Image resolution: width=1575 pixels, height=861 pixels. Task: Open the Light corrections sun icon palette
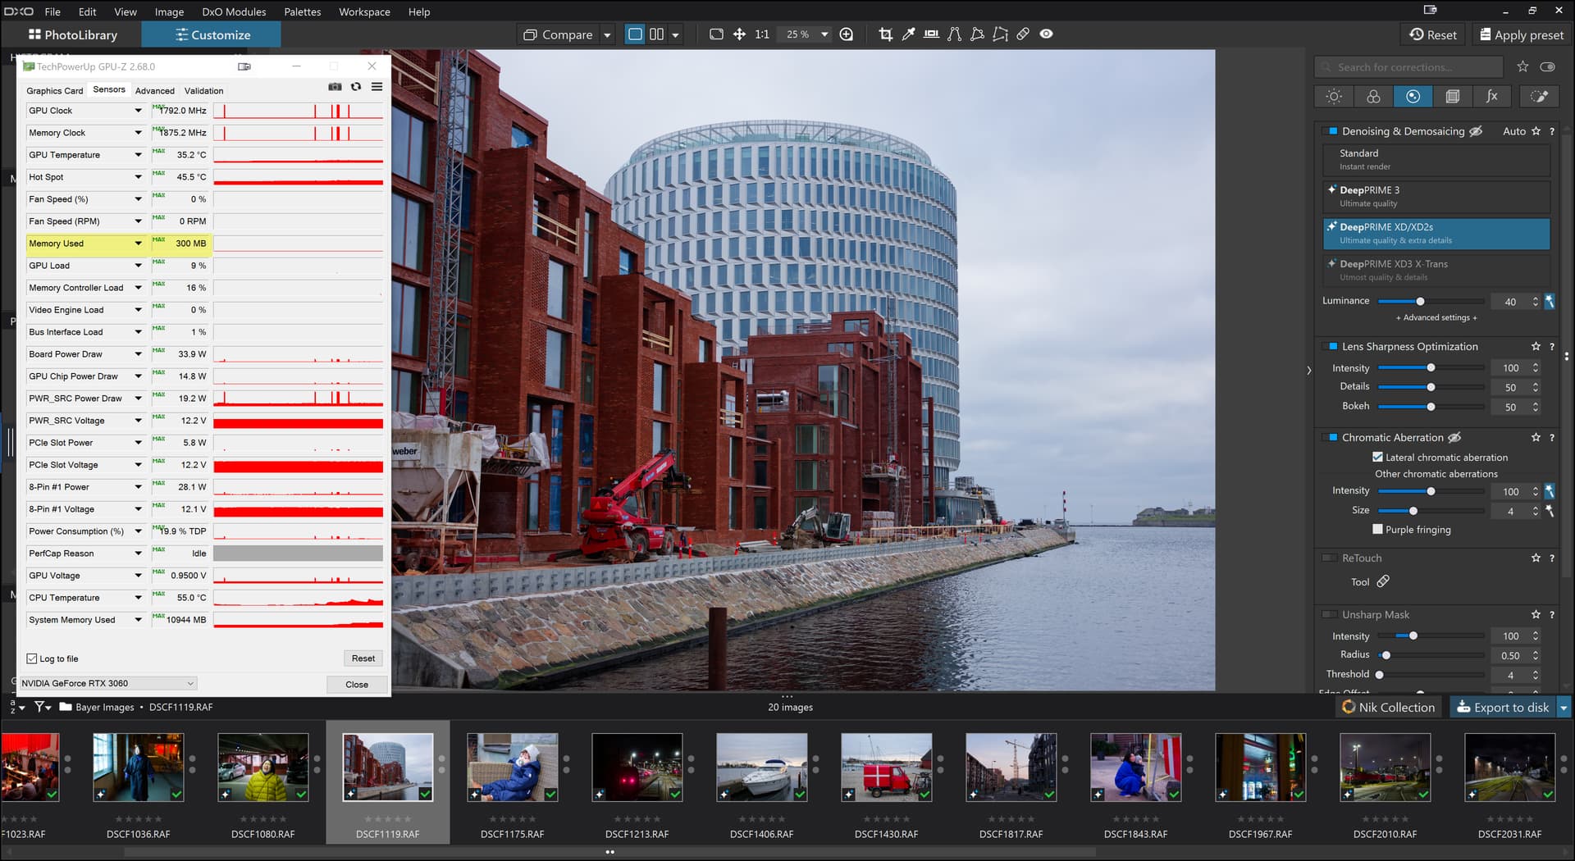(x=1334, y=97)
